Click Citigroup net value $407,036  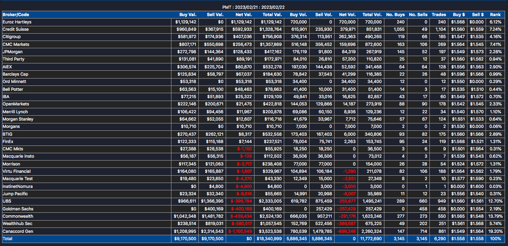pyautogui.click(x=243, y=37)
